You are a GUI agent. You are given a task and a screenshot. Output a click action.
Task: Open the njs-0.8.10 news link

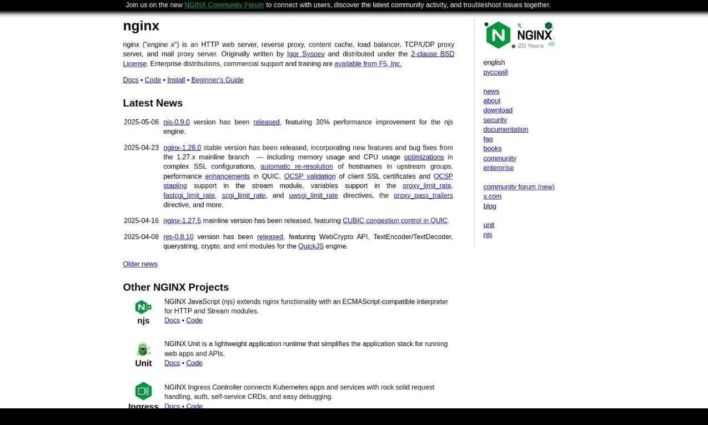click(178, 237)
